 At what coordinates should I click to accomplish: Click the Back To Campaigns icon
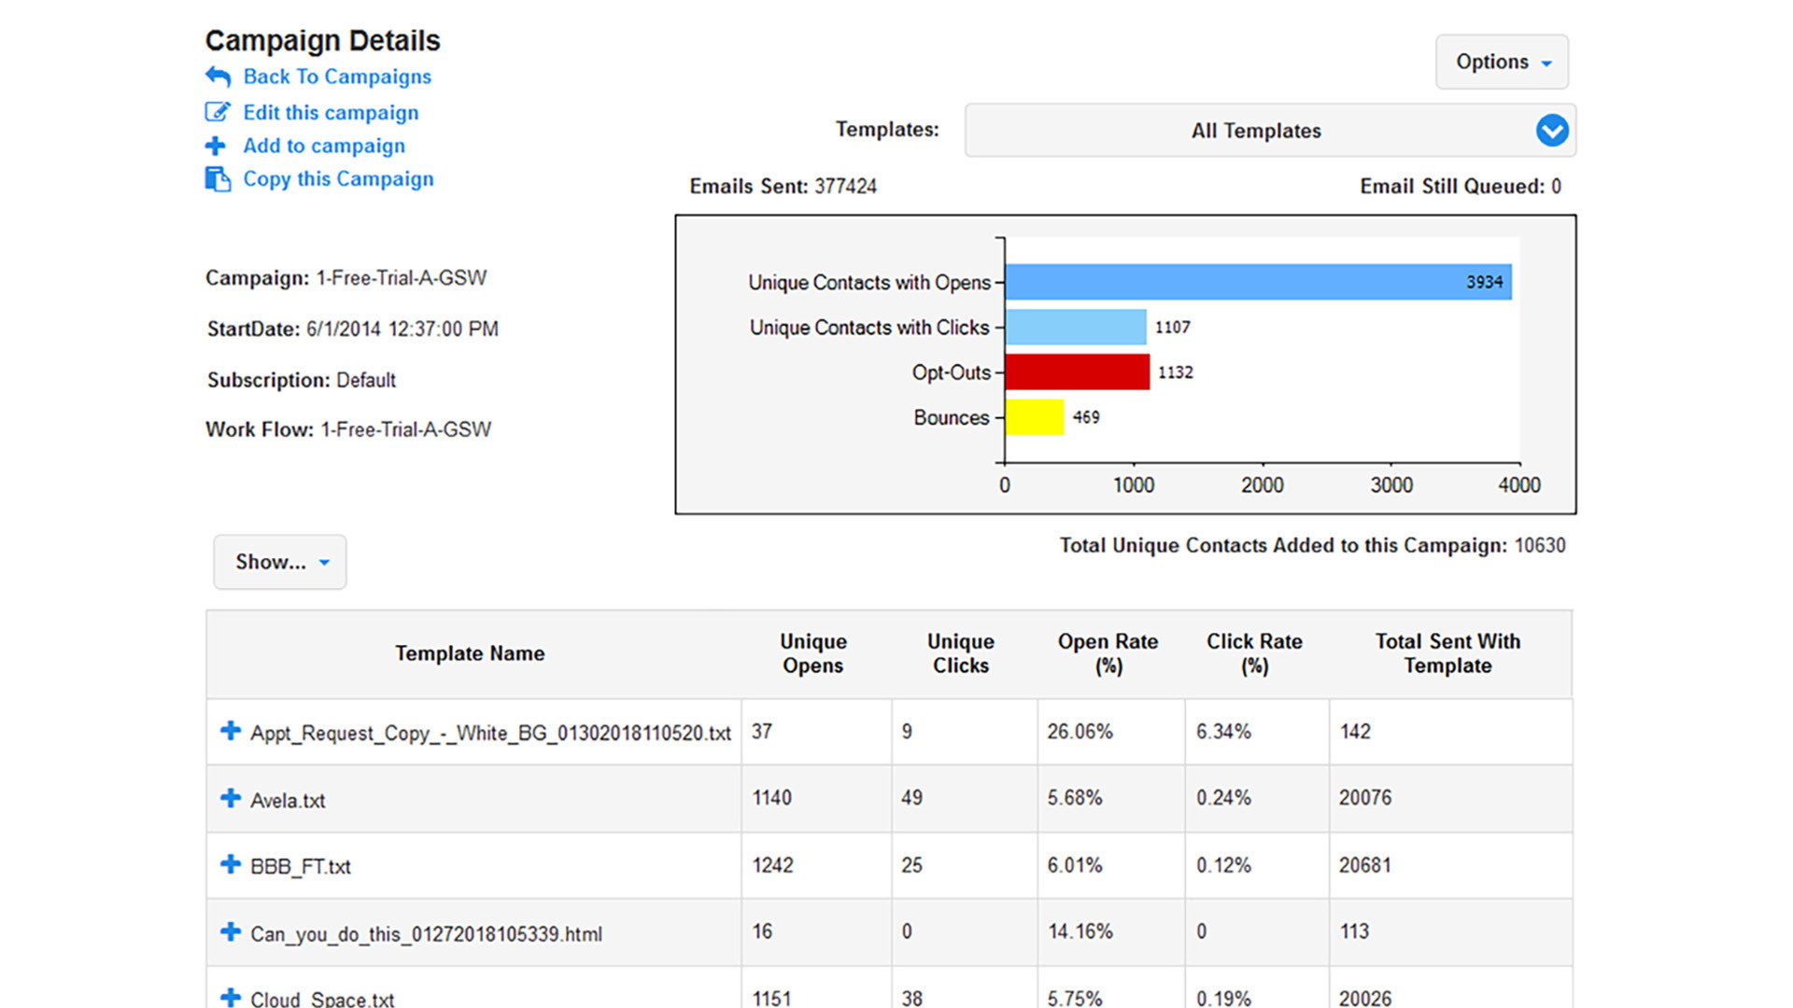coord(212,75)
